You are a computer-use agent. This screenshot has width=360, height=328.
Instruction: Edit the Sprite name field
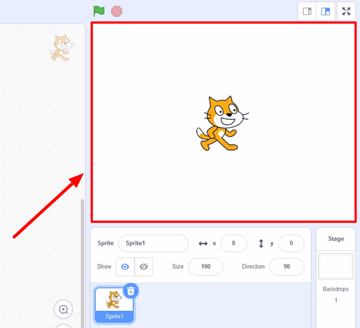click(153, 243)
